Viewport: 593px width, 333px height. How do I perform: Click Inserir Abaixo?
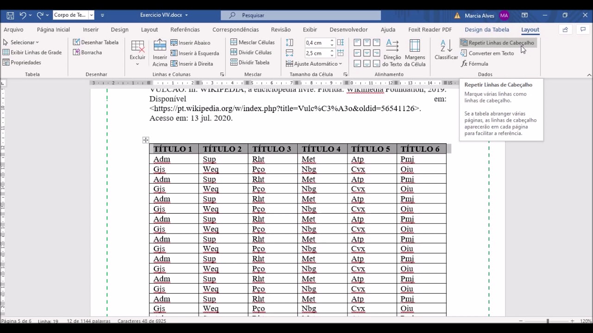coord(190,43)
